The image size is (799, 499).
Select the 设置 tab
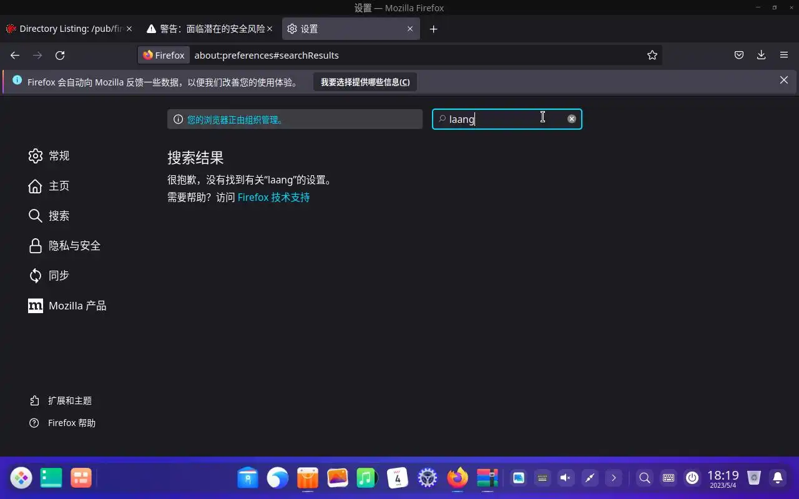click(x=350, y=29)
